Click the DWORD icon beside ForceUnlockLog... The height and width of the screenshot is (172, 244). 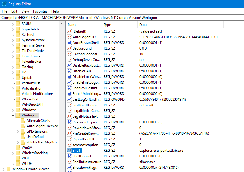click(x=69, y=93)
